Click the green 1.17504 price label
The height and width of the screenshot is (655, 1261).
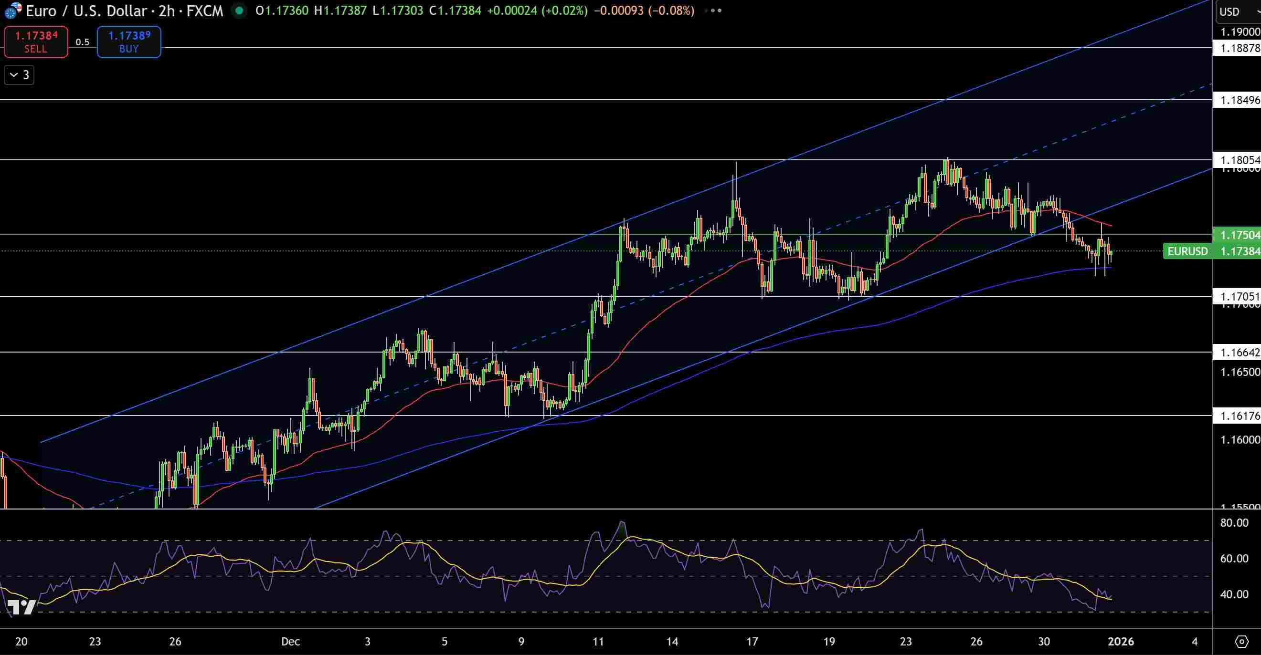(1240, 235)
